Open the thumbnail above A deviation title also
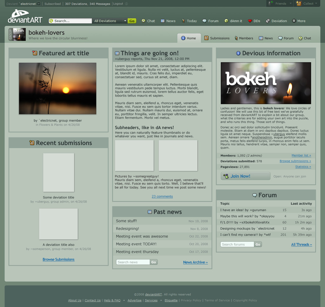The image size is (325, 307). (x=58, y=224)
